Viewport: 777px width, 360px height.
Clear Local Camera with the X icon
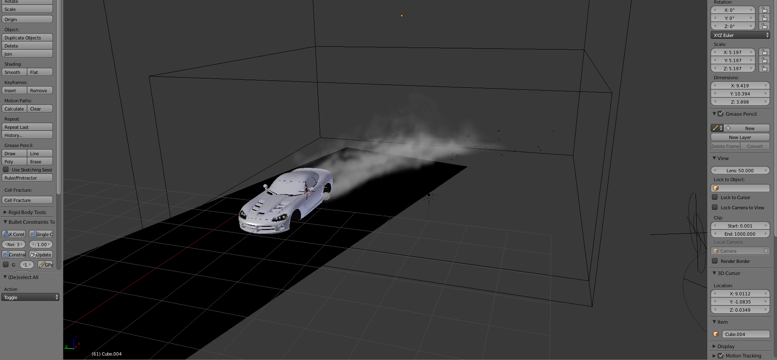tap(766, 251)
